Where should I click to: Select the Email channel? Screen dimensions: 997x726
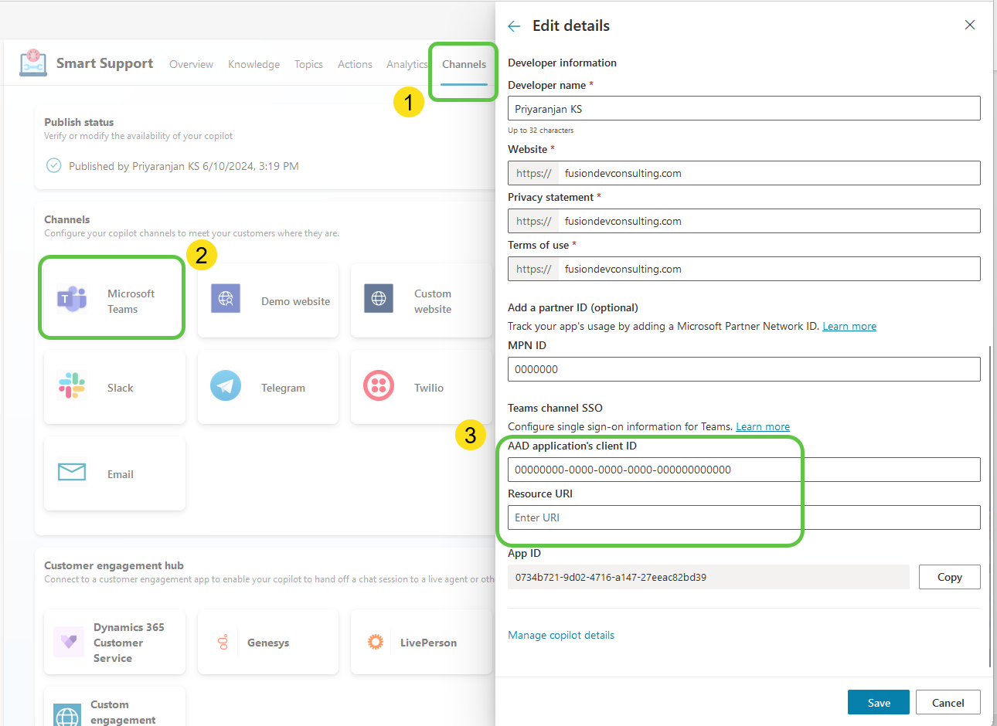[114, 473]
